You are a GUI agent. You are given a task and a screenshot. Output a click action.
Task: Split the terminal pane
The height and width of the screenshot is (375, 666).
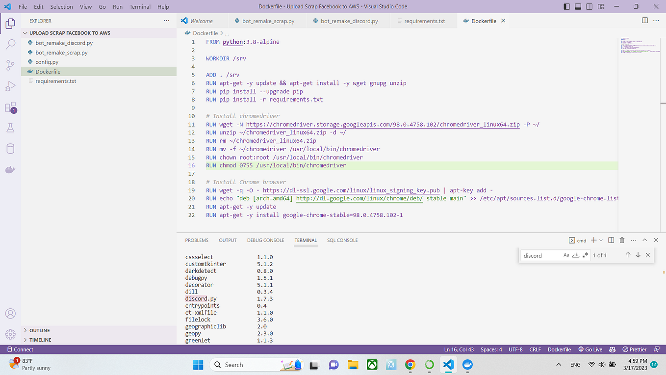pyautogui.click(x=611, y=240)
